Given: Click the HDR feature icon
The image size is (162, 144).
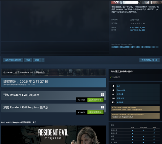Looking at the screenshot, I should [x=113, y=98].
